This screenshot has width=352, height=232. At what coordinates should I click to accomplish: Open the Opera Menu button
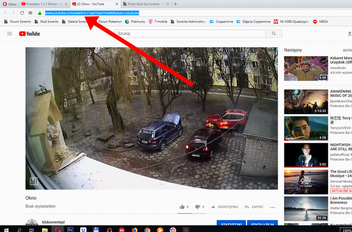coord(9,4)
